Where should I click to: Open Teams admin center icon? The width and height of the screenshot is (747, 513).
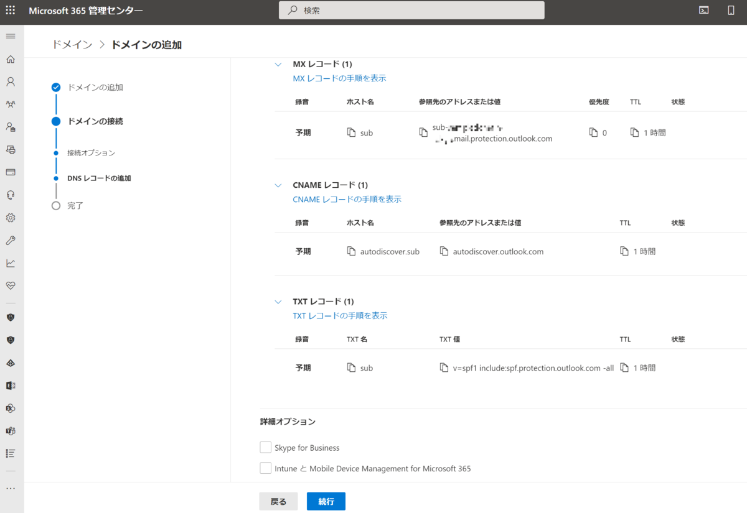click(x=11, y=431)
